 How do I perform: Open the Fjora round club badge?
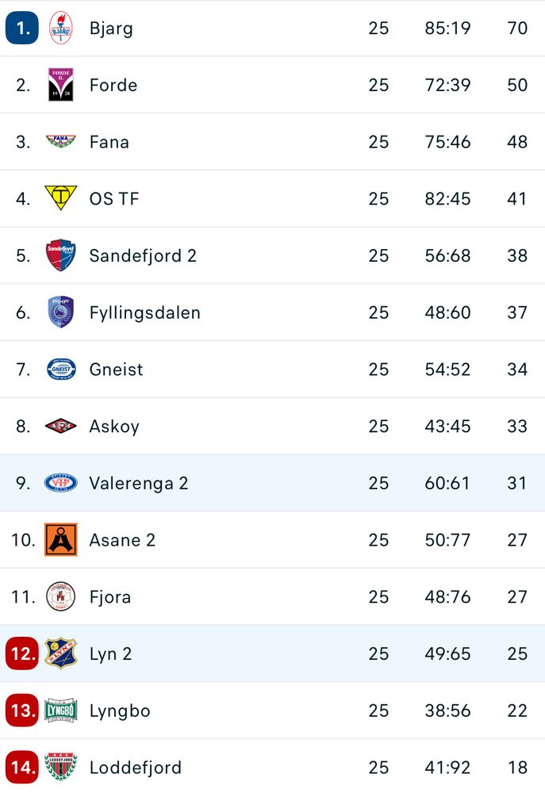[x=61, y=597]
